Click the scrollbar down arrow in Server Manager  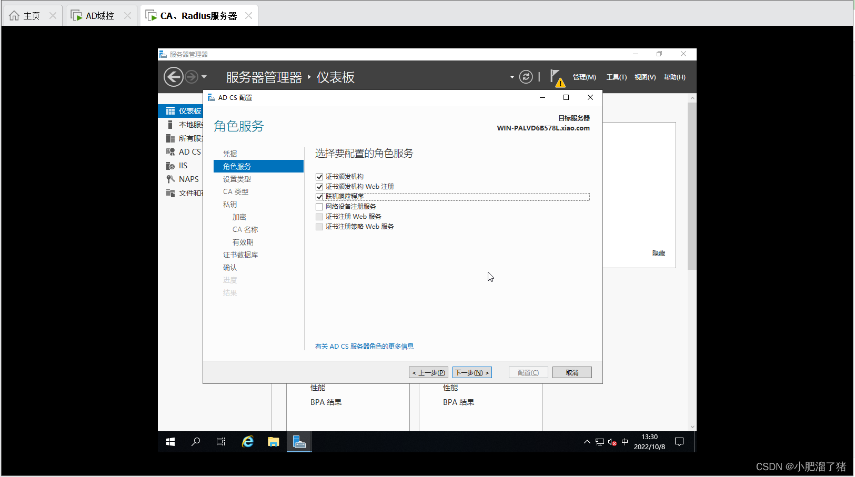[x=692, y=427]
